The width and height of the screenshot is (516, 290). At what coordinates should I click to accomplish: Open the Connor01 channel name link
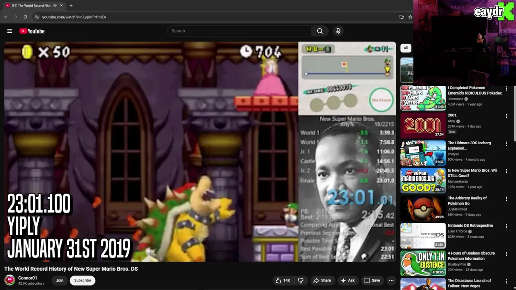point(27,278)
